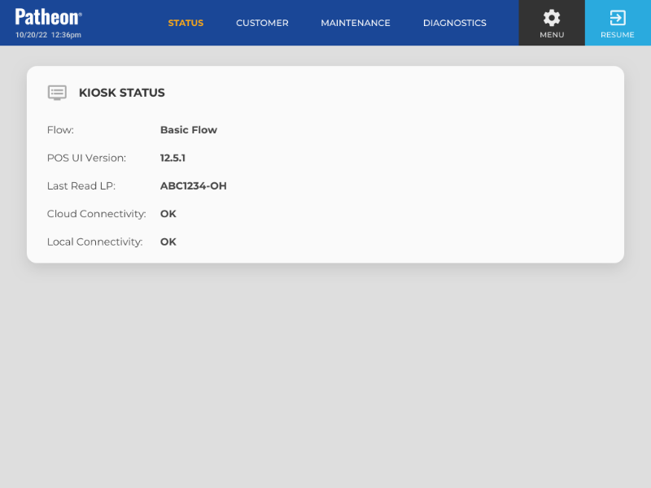This screenshot has width=651, height=488.
Task: Select the POS UI version 12.5.1
Action: click(x=173, y=158)
